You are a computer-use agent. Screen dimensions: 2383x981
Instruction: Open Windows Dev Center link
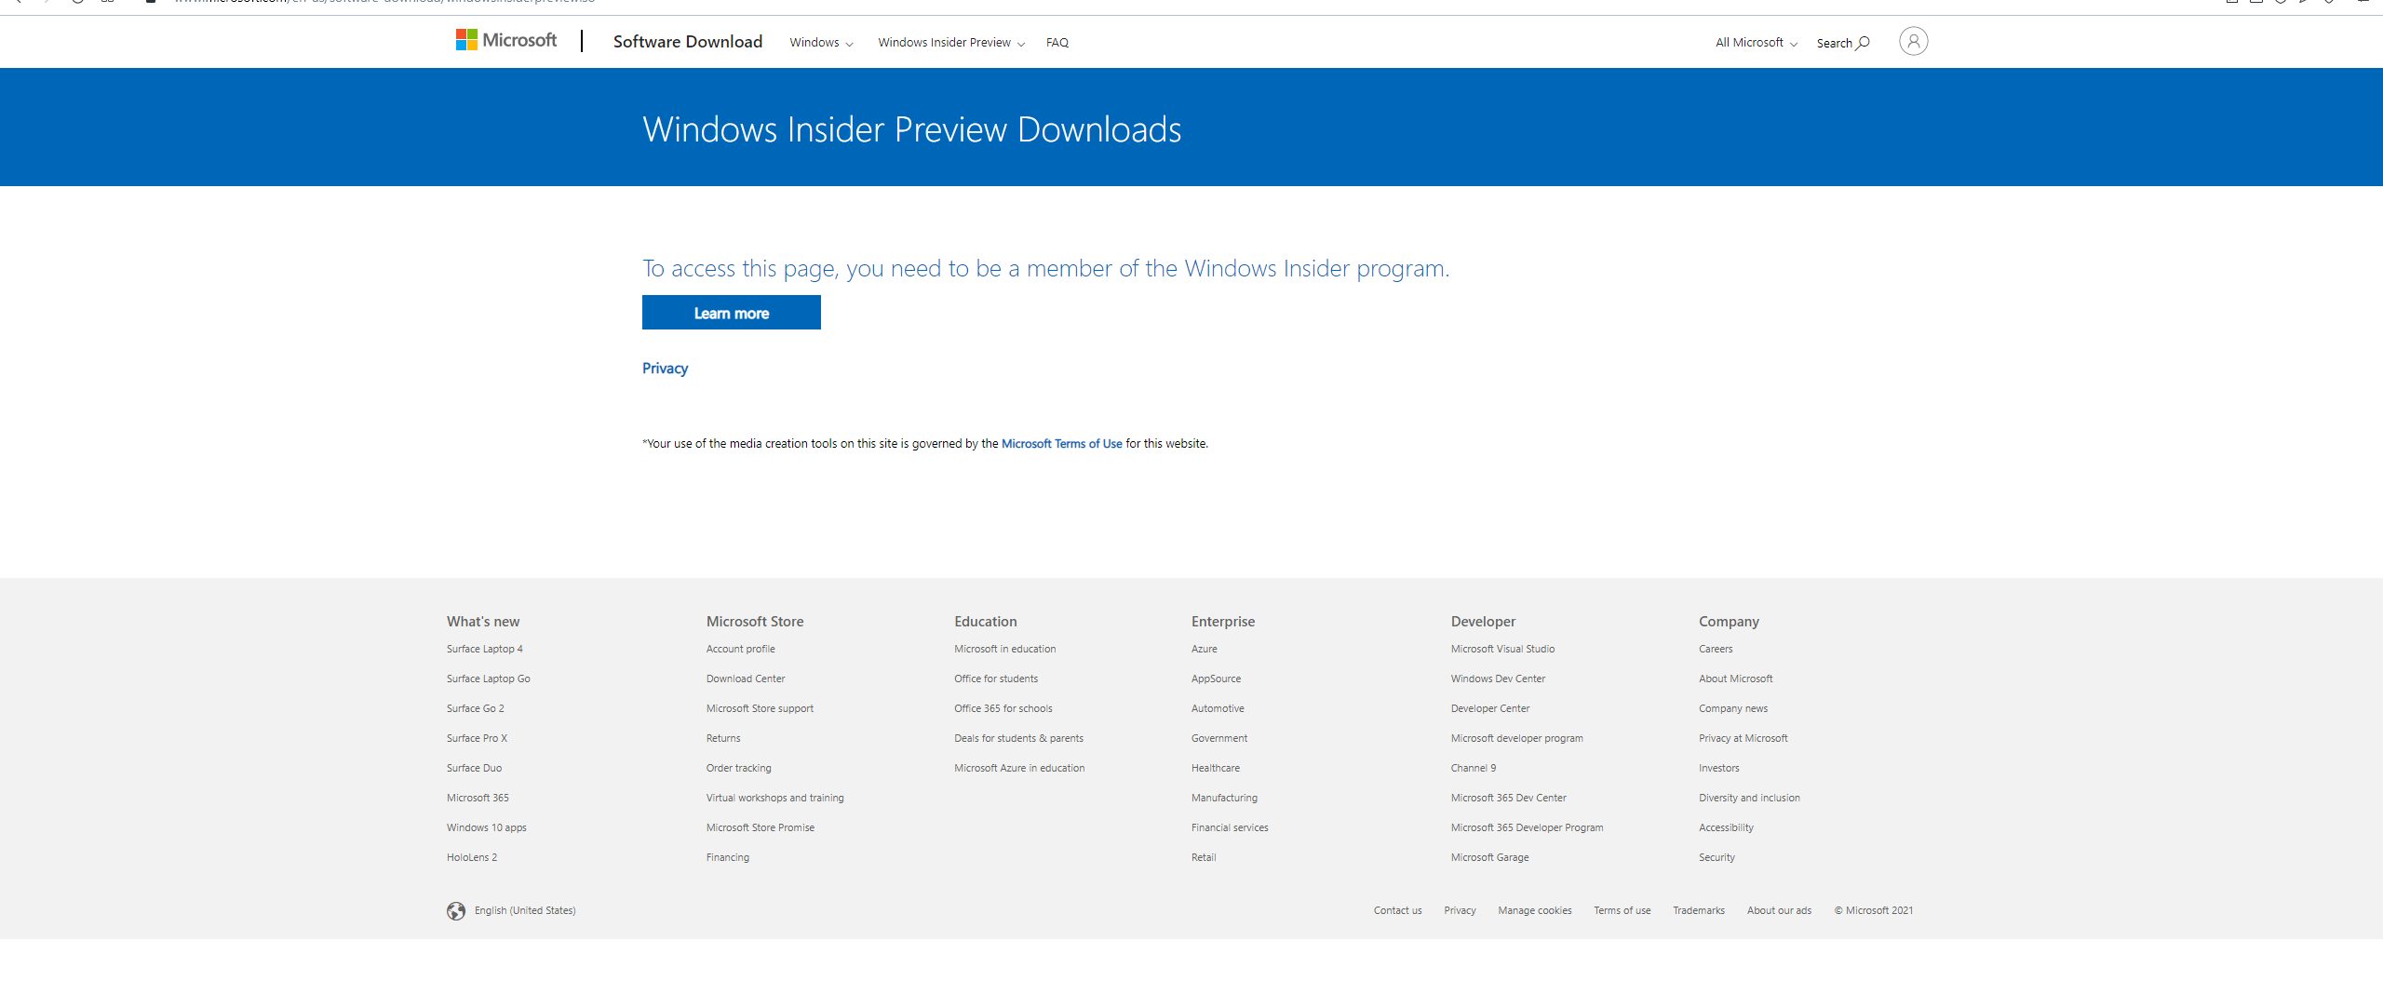(1499, 679)
